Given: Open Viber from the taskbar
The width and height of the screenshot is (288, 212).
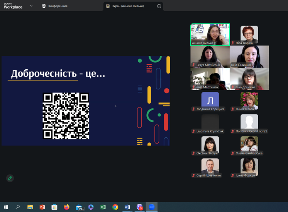Looking at the screenshot, I should 139,207.
